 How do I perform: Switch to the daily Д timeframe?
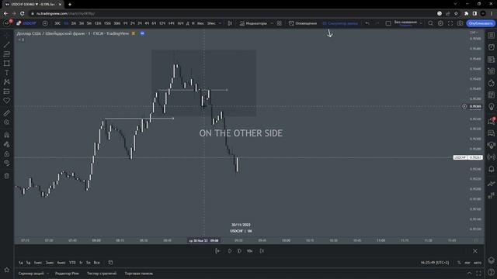pyautogui.click(x=188, y=23)
